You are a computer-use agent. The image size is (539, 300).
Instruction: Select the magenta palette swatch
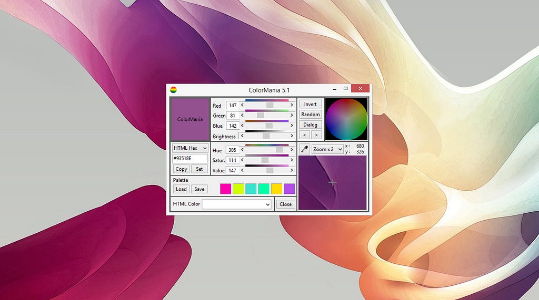click(x=225, y=189)
